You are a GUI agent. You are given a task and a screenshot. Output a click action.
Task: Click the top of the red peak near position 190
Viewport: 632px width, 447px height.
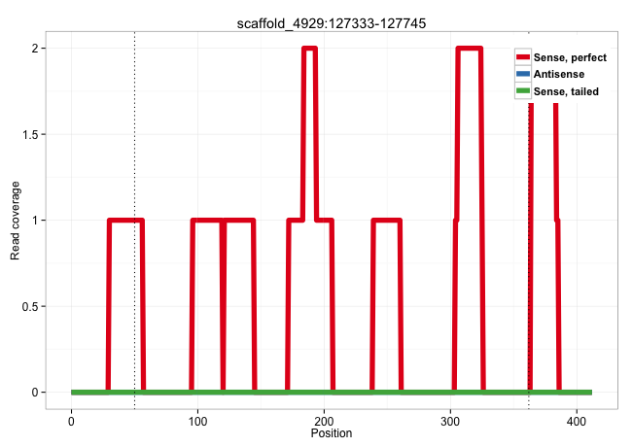tap(310, 49)
